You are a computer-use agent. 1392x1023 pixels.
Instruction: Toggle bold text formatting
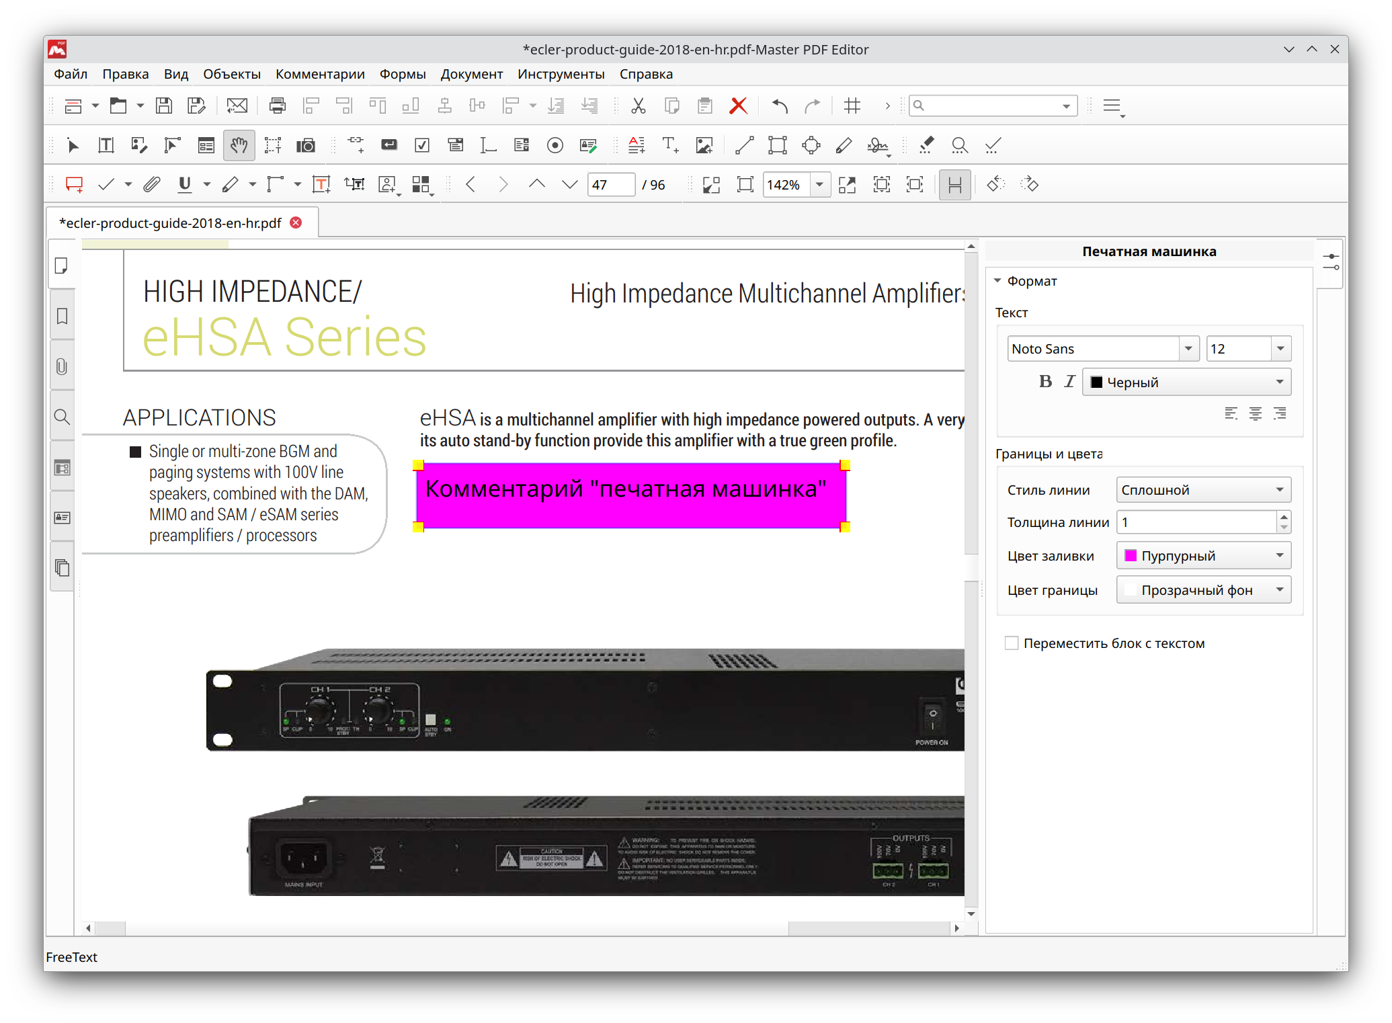click(1045, 382)
